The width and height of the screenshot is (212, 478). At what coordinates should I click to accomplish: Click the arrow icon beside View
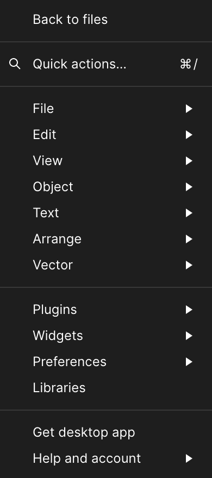click(189, 161)
